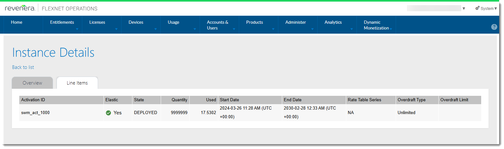504x149 pixels.
Task: Click the Activation ID column header
Action: [x=33, y=100]
